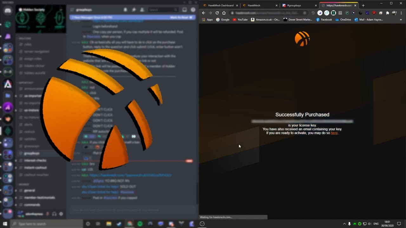
Task: Open Discord help icon
Action: 193,10
